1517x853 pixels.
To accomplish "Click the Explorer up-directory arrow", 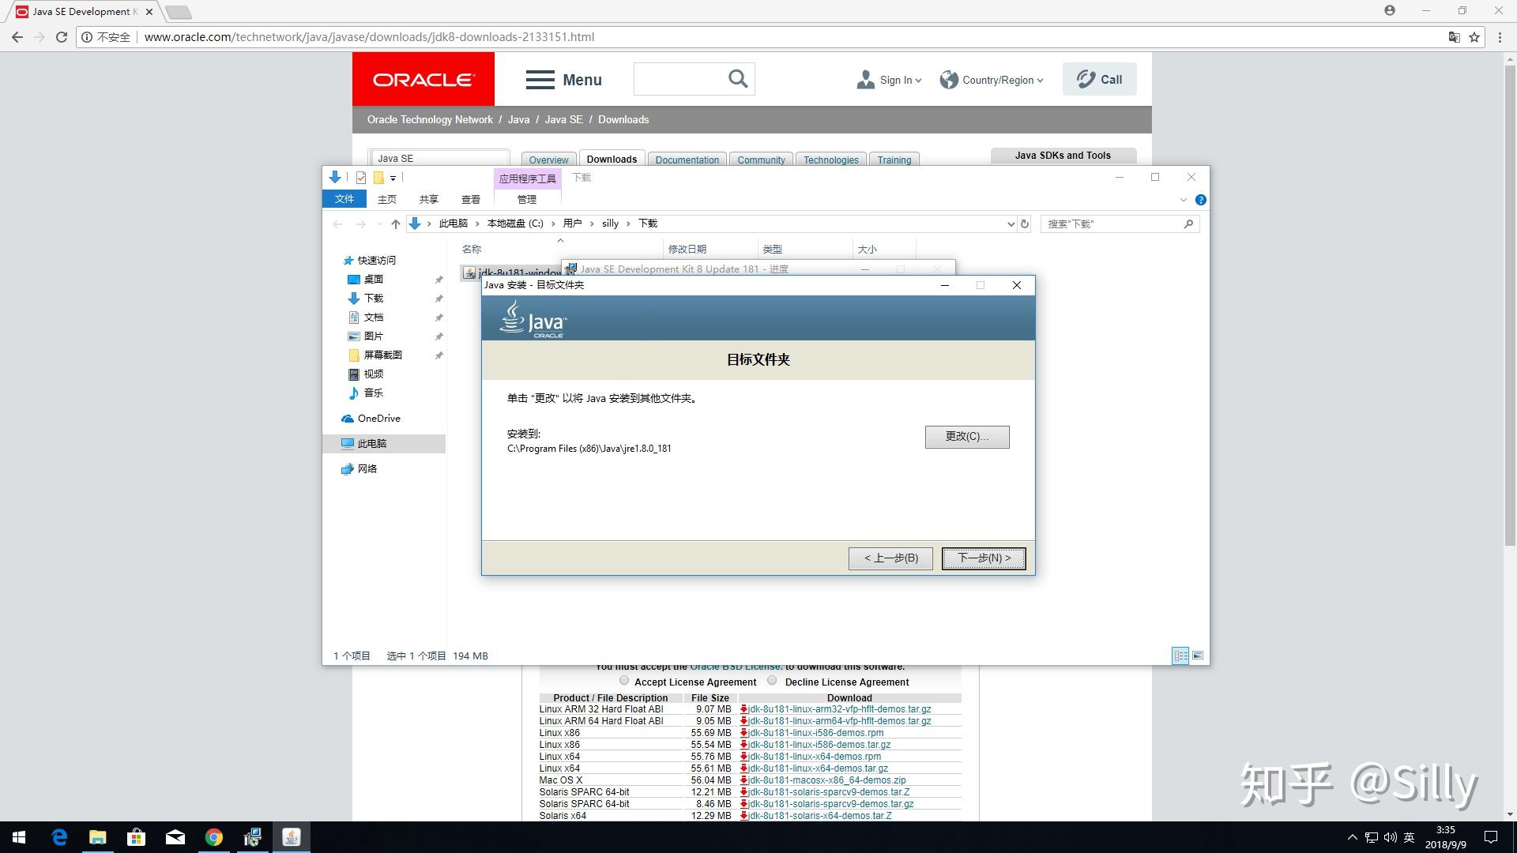I will coord(396,224).
